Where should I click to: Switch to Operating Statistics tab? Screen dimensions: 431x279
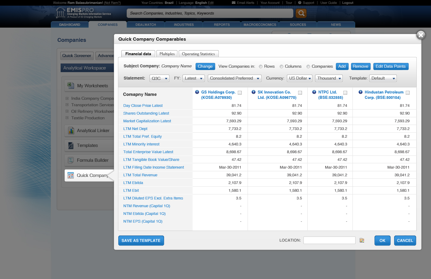pyautogui.click(x=199, y=54)
